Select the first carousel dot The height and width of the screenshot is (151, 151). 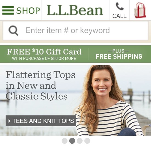[x=65, y=141]
